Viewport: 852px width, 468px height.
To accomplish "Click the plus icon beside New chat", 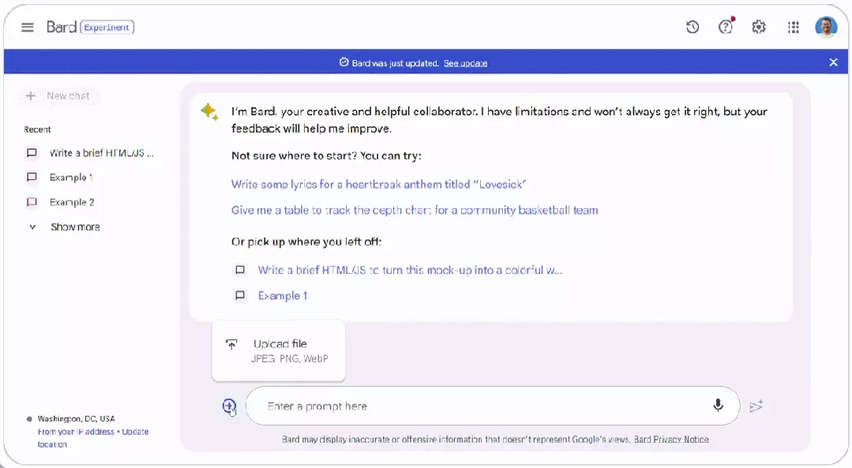I will tap(31, 96).
